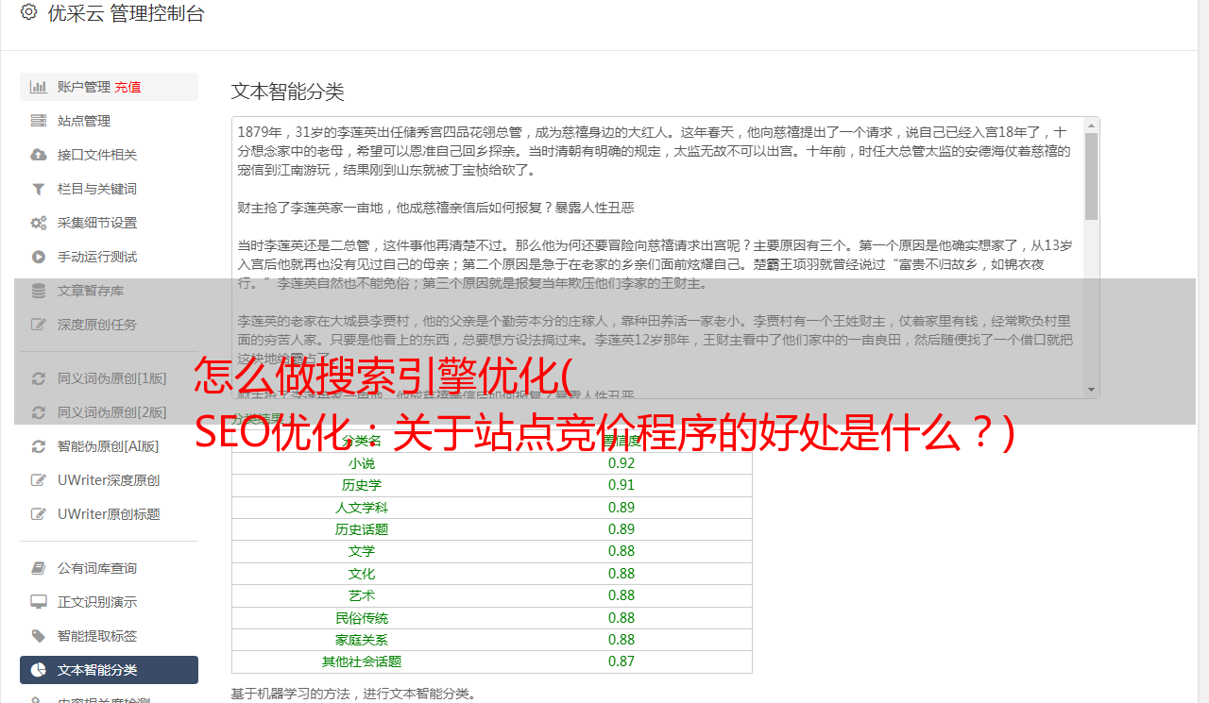
Task: Click the book icon for 公有词库查询
Action: tap(39, 568)
